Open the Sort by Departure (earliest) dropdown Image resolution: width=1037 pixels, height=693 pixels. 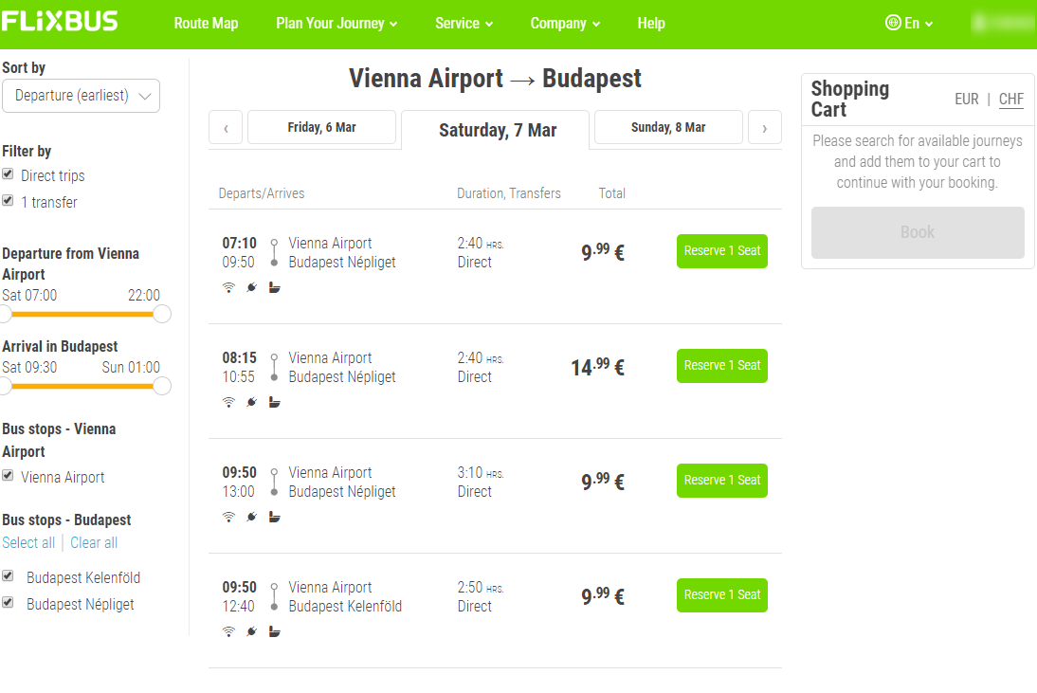pyautogui.click(x=81, y=96)
